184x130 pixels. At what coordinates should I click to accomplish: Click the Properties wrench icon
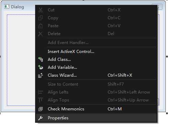pos(40,118)
